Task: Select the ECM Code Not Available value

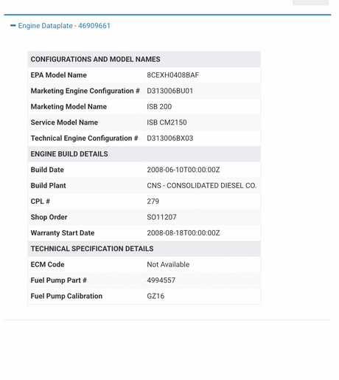Action: [x=168, y=265]
